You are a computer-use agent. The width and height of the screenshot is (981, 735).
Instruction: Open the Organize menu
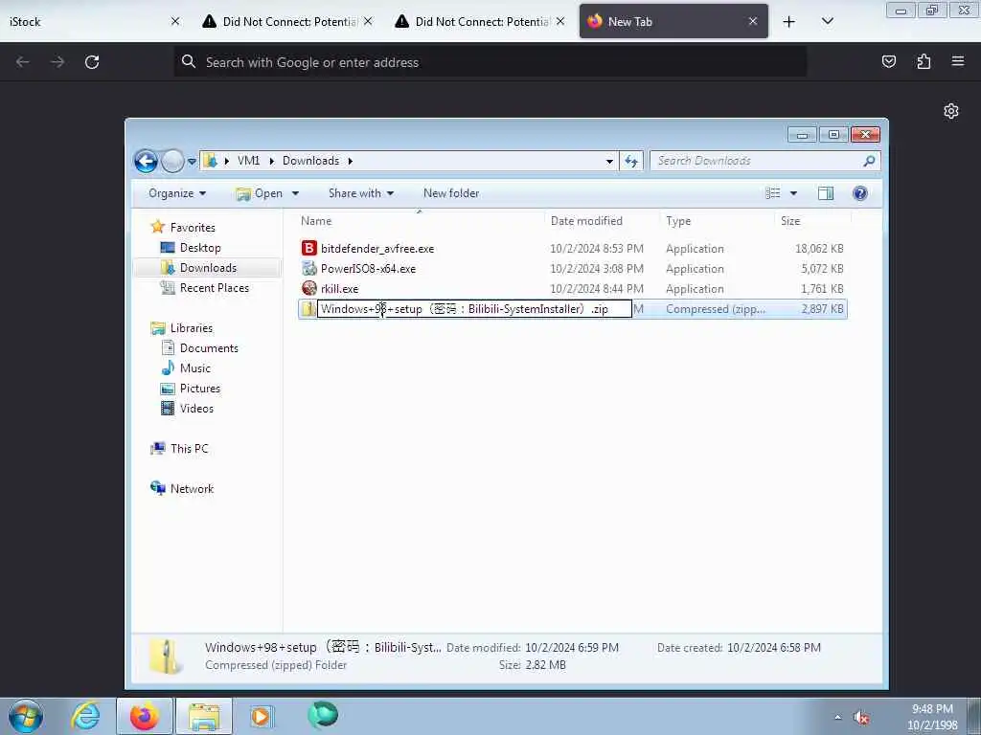(177, 193)
